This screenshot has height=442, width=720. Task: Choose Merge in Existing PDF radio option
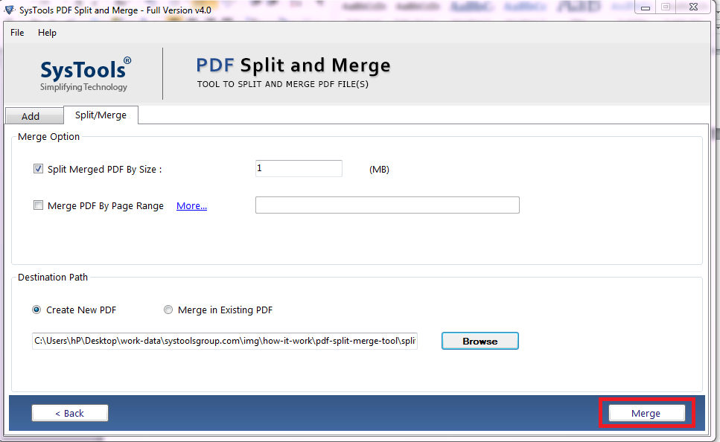coord(168,310)
